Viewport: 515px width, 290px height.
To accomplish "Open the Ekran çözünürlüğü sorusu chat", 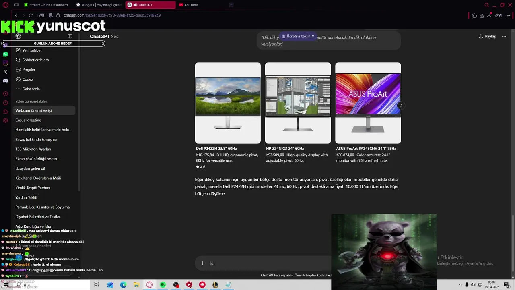I will pos(44,159).
